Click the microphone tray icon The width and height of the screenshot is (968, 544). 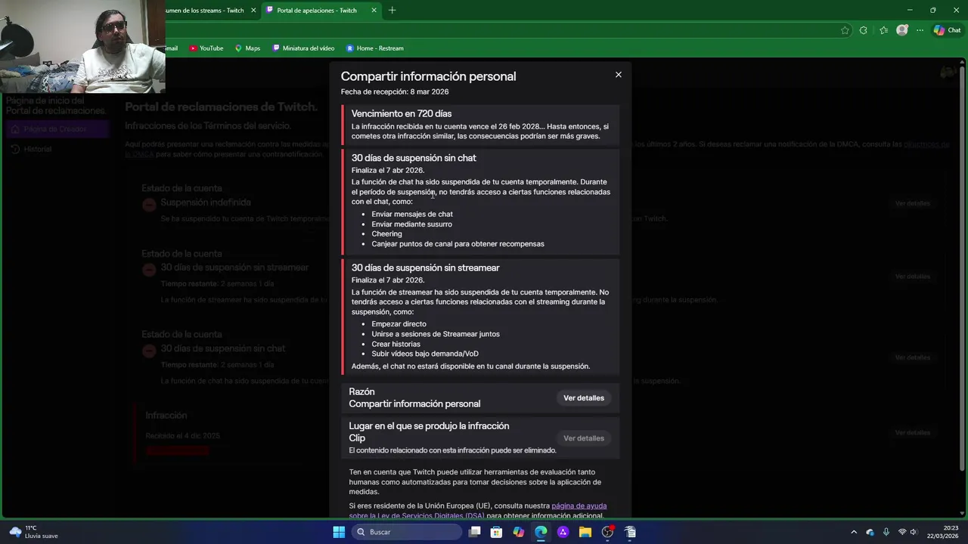pyautogui.click(x=886, y=532)
